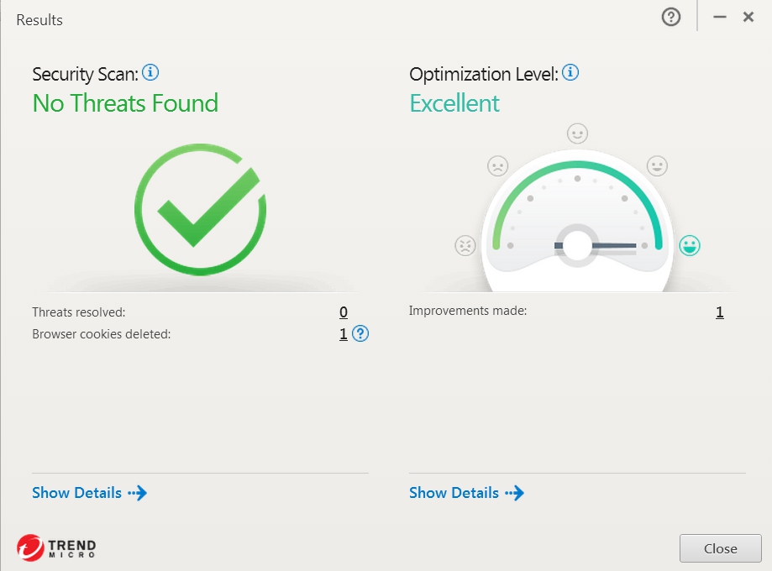Viewport: 772px width, 571px height.
Task: Click the help icon beside Browser cookies deleted
Action: tap(360, 333)
